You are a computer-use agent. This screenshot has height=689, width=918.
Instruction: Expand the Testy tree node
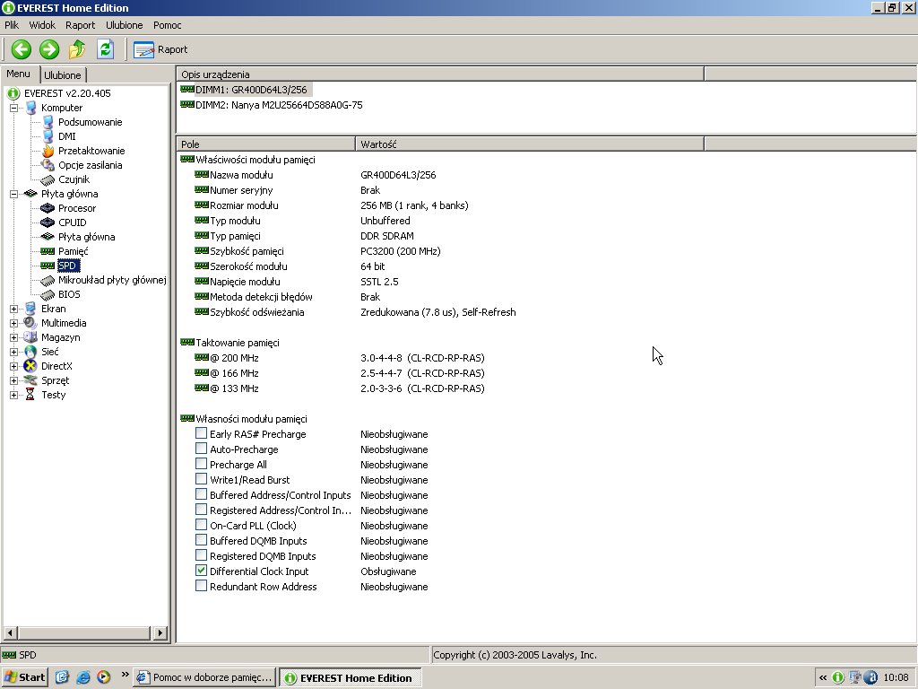click(x=13, y=395)
